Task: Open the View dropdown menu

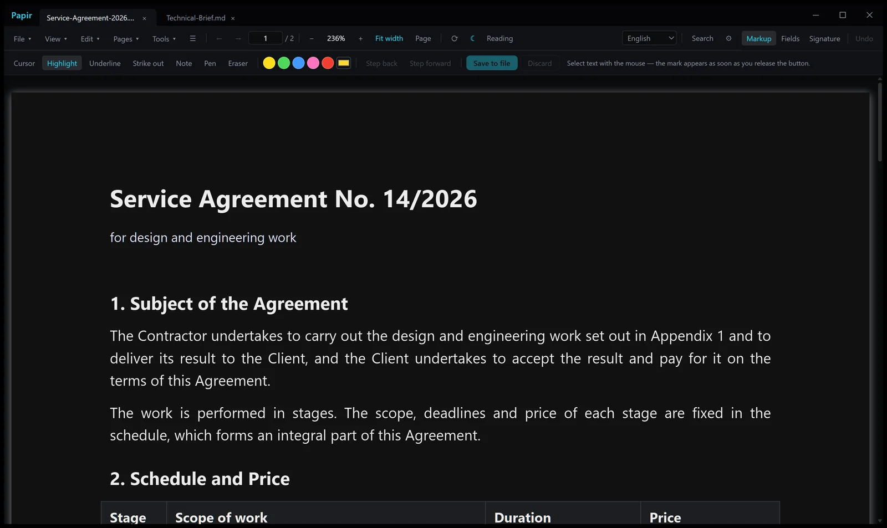Action: click(x=56, y=39)
